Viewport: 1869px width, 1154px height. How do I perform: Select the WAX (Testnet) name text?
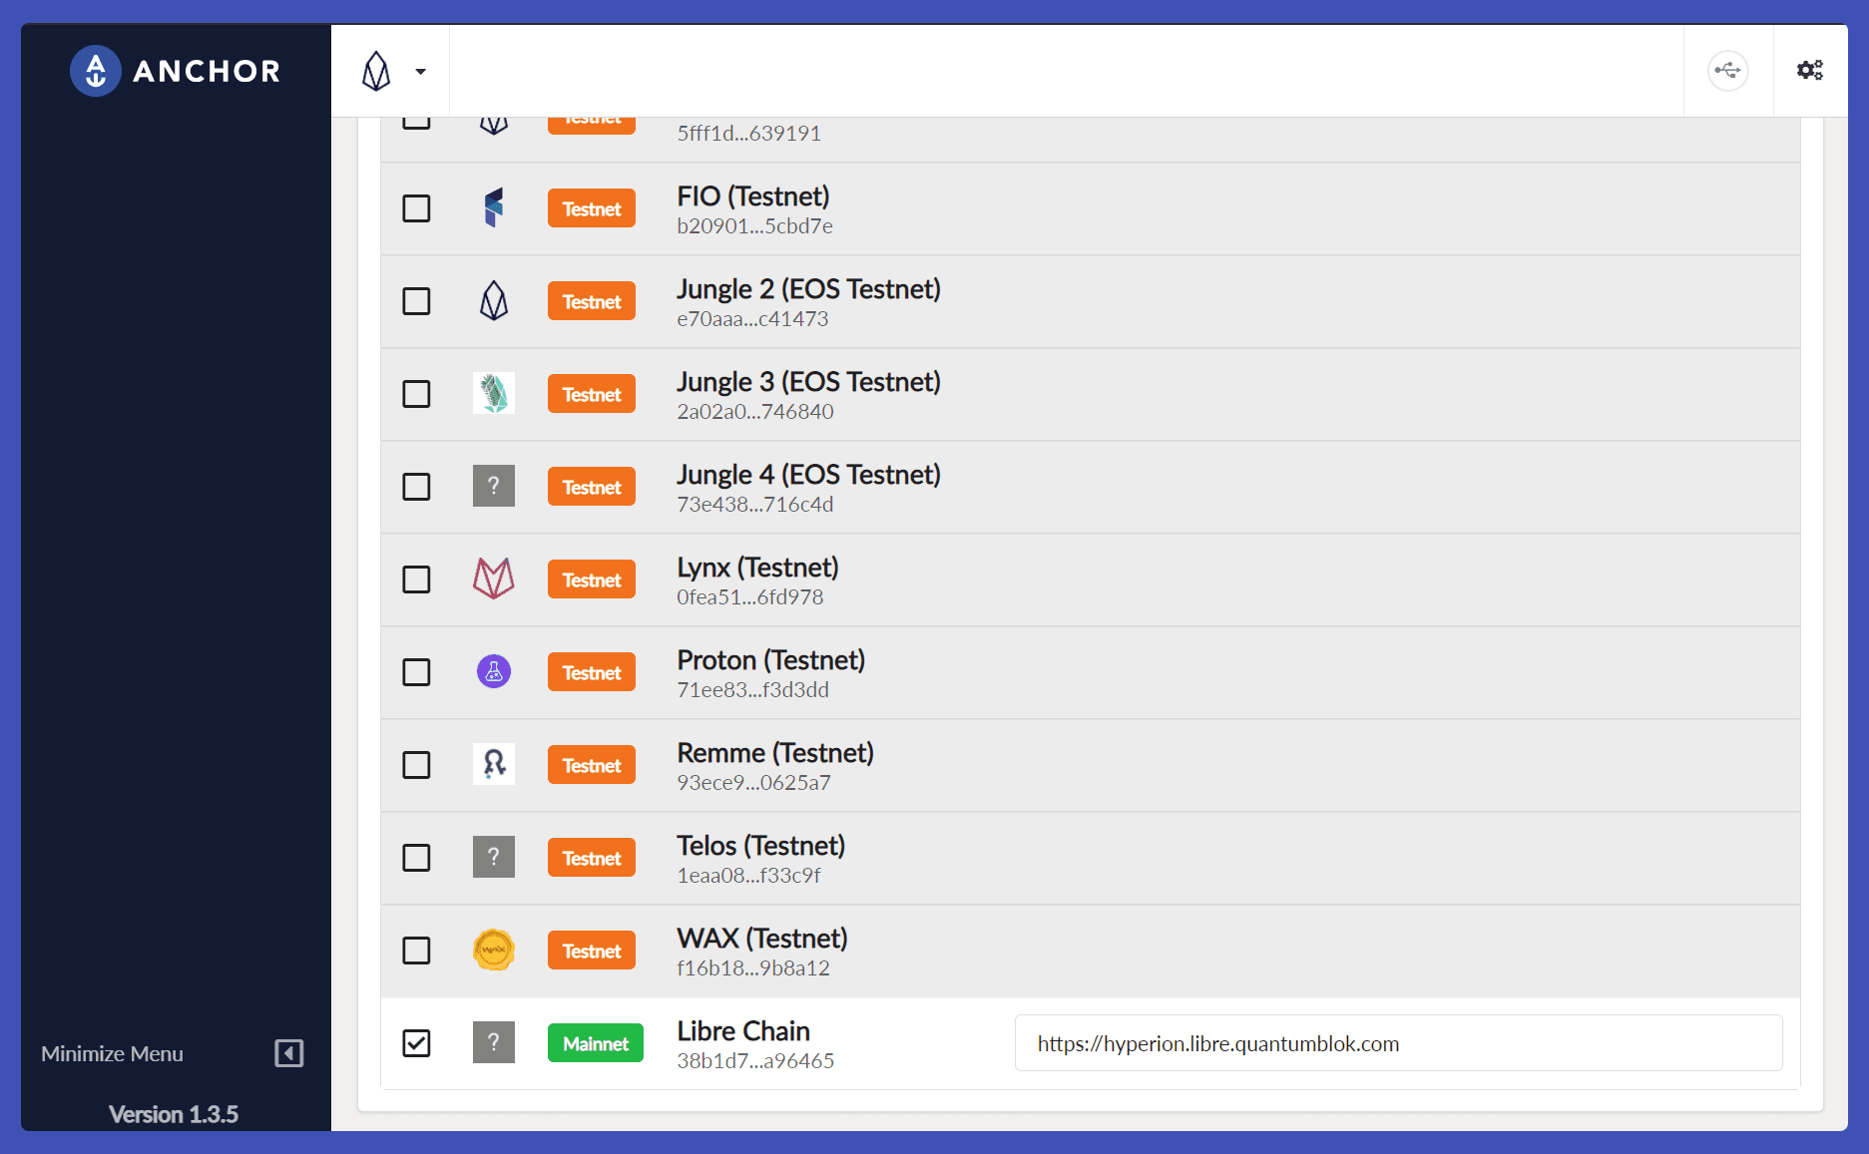(762, 939)
